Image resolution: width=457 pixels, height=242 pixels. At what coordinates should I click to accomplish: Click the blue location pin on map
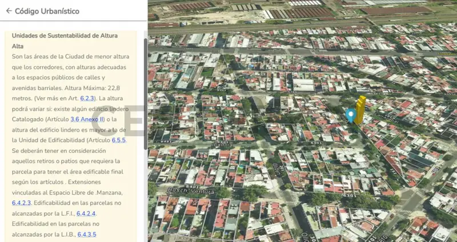click(351, 115)
